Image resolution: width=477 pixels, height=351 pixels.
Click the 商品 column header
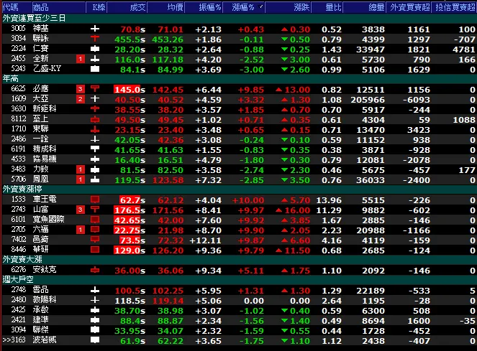pyautogui.click(x=58, y=7)
